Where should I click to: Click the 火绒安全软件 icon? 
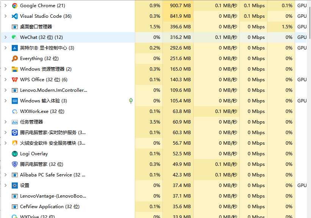click(x=15, y=143)
